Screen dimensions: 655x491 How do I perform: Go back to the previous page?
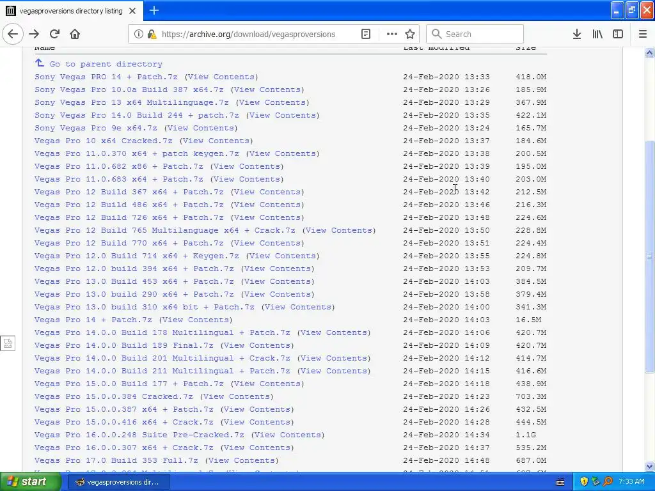[13, 34]
